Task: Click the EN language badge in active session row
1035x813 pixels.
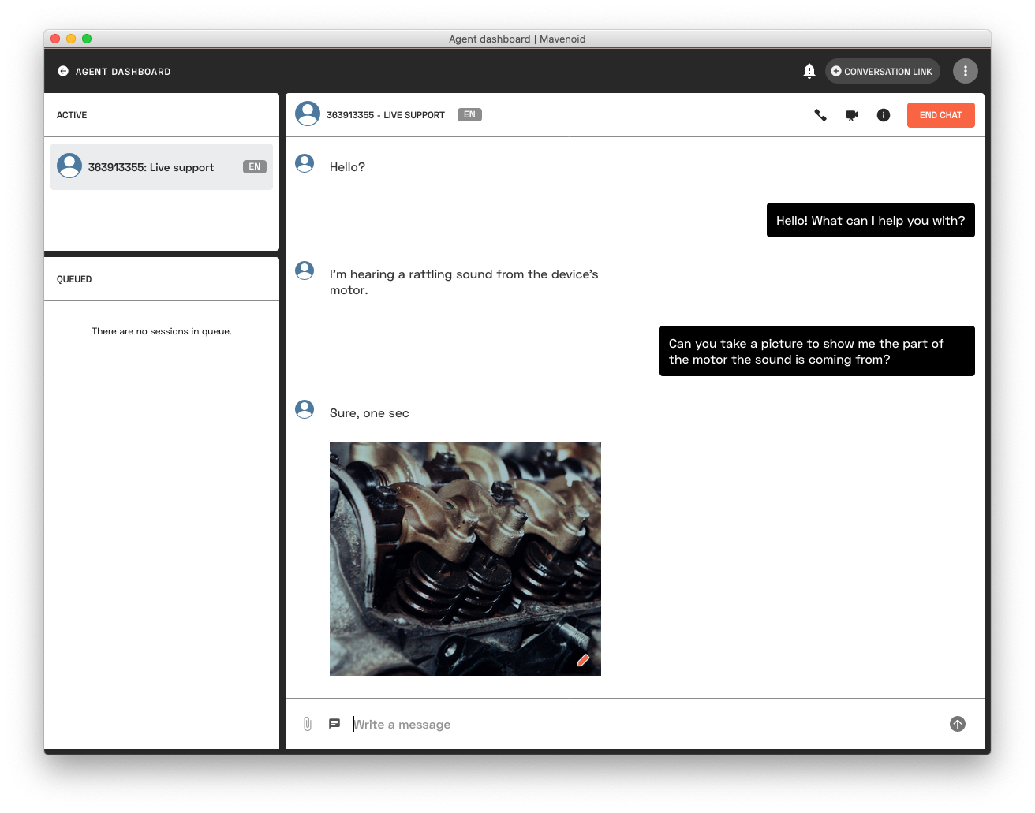Action: pos(254,166)
